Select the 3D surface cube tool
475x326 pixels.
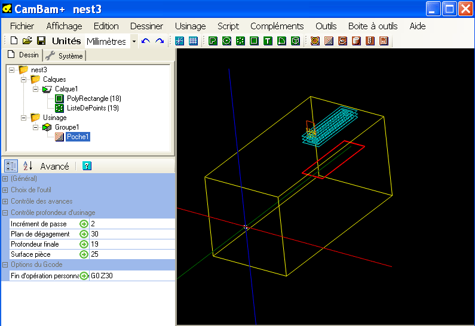(x=295, y=41)
